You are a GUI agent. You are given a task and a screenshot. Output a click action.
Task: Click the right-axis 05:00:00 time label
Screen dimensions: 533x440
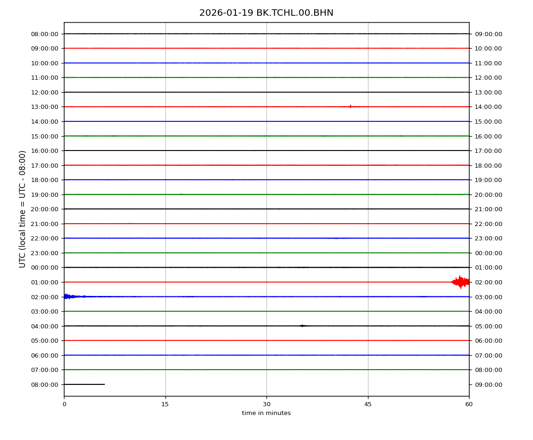[488, 326]
